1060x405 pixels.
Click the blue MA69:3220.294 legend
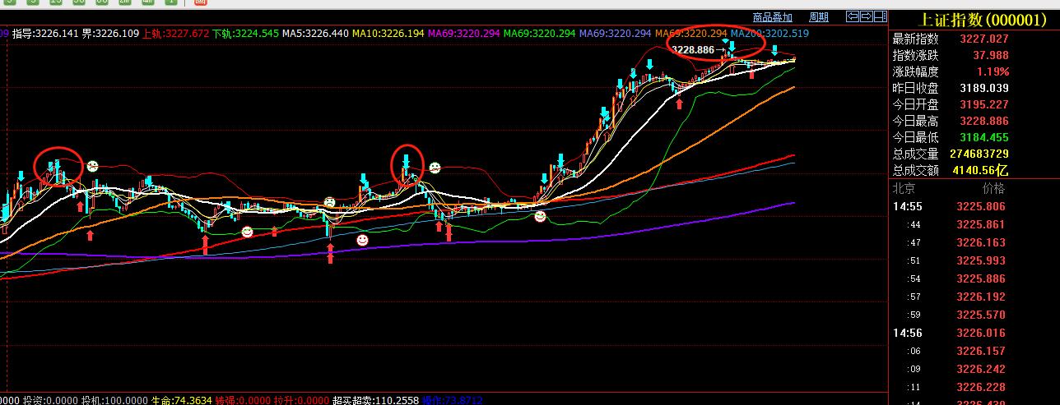(x=616, y=34)
